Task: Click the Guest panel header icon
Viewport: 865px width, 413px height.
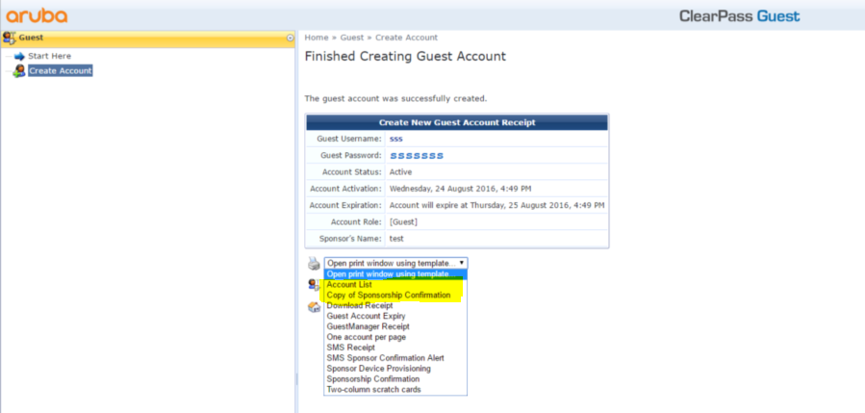Action: [x=9, y=38]
